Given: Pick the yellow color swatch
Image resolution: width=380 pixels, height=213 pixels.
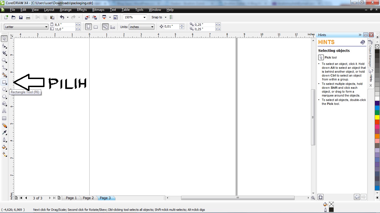Looking at the screenshot, I should 377,117.
